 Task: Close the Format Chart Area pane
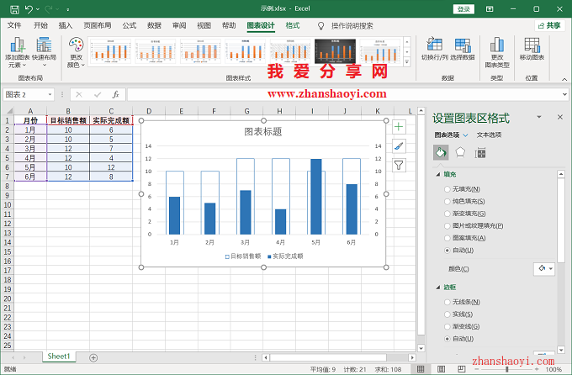(560, 117)
